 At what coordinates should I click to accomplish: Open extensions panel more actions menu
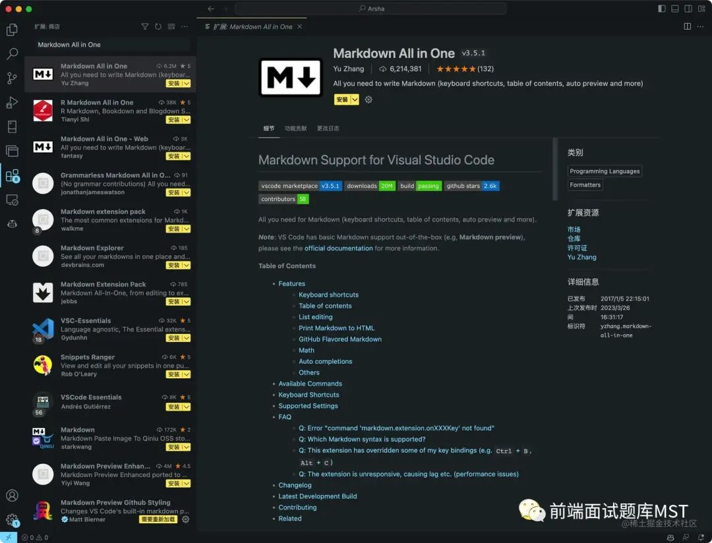pos(185,27)
